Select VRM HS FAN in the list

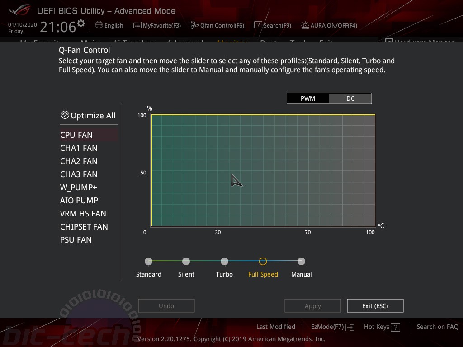(x=83, y=214)
